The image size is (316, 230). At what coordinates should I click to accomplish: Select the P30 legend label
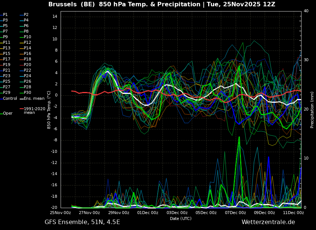point(28,92)
